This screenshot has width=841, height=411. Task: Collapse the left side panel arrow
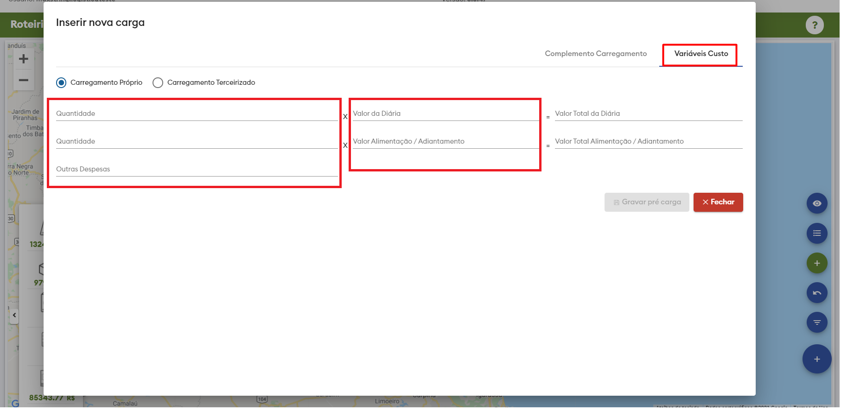click(x=14, y=315)
